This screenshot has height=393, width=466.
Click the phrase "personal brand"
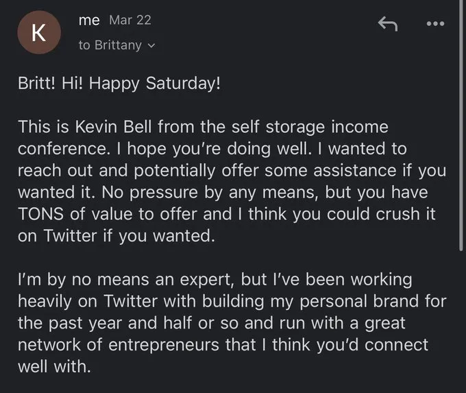[333, 301]
